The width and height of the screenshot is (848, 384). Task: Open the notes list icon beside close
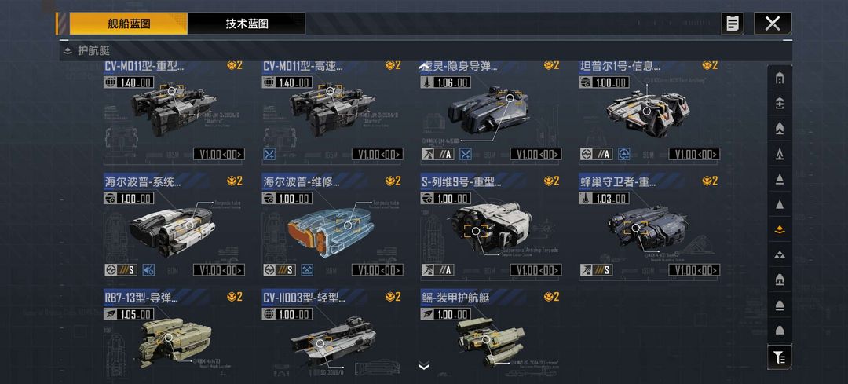coord(733,24)
